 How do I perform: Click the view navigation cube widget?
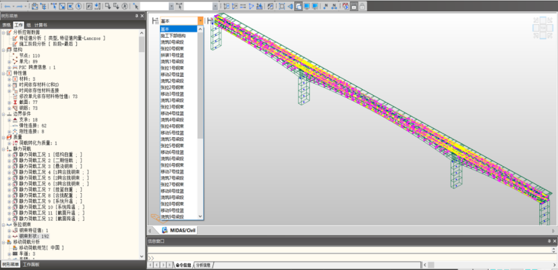click(x=542, y=28)
